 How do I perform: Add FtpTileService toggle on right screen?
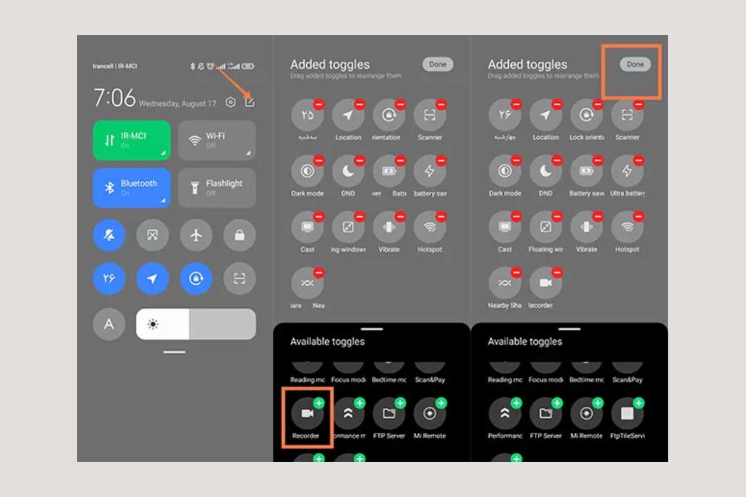pos(639,403)
